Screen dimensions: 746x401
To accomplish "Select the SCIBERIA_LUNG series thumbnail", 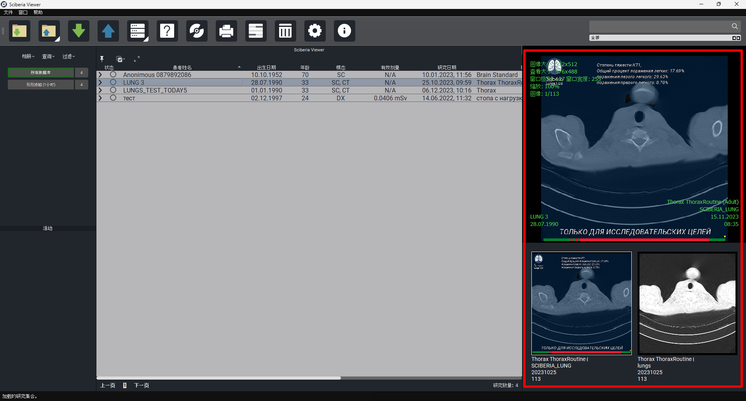I will tap(582, 303).
